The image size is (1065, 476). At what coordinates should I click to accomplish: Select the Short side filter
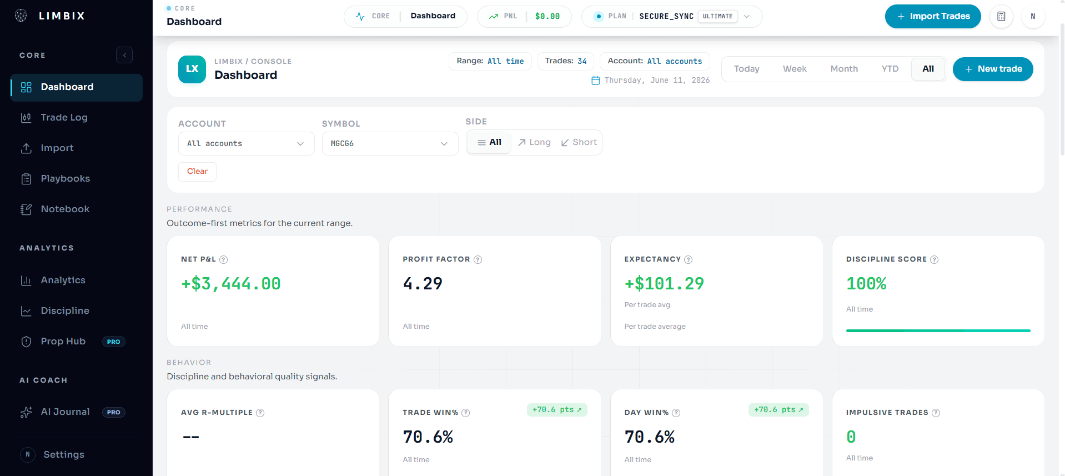pyautogui.click(x=579, y=142)
